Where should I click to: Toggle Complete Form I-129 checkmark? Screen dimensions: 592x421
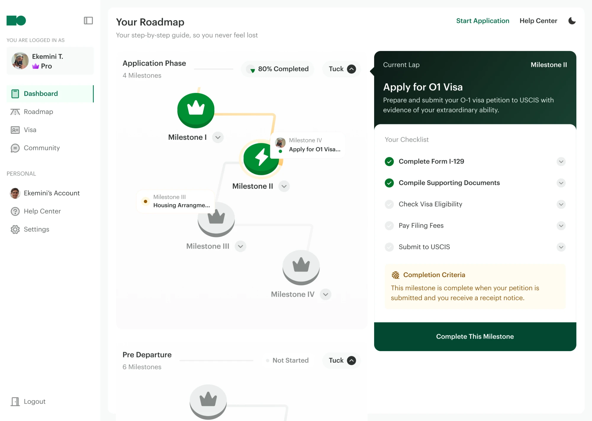click(x=389, y=161)
